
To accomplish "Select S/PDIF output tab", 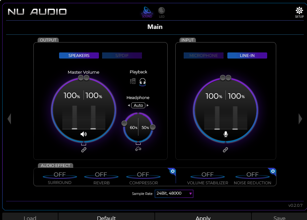I will pos(122,56).
